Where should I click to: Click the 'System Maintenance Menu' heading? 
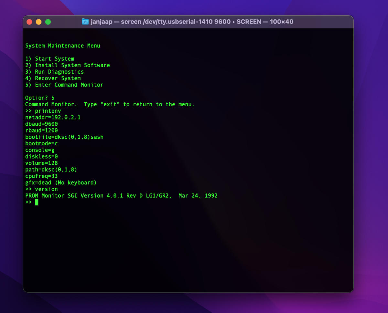point(63,46)
